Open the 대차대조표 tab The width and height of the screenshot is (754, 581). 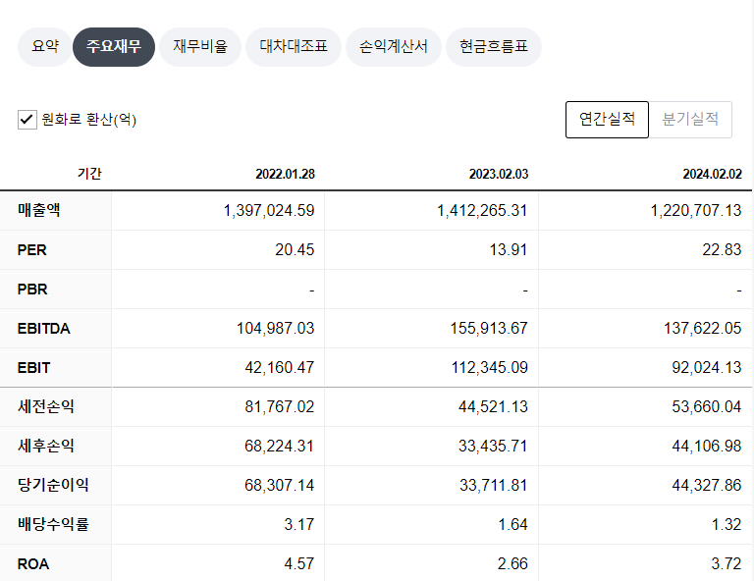(294, 46)
